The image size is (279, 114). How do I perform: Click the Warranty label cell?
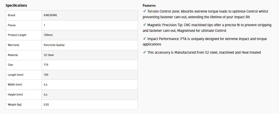[x=13, y=45]
